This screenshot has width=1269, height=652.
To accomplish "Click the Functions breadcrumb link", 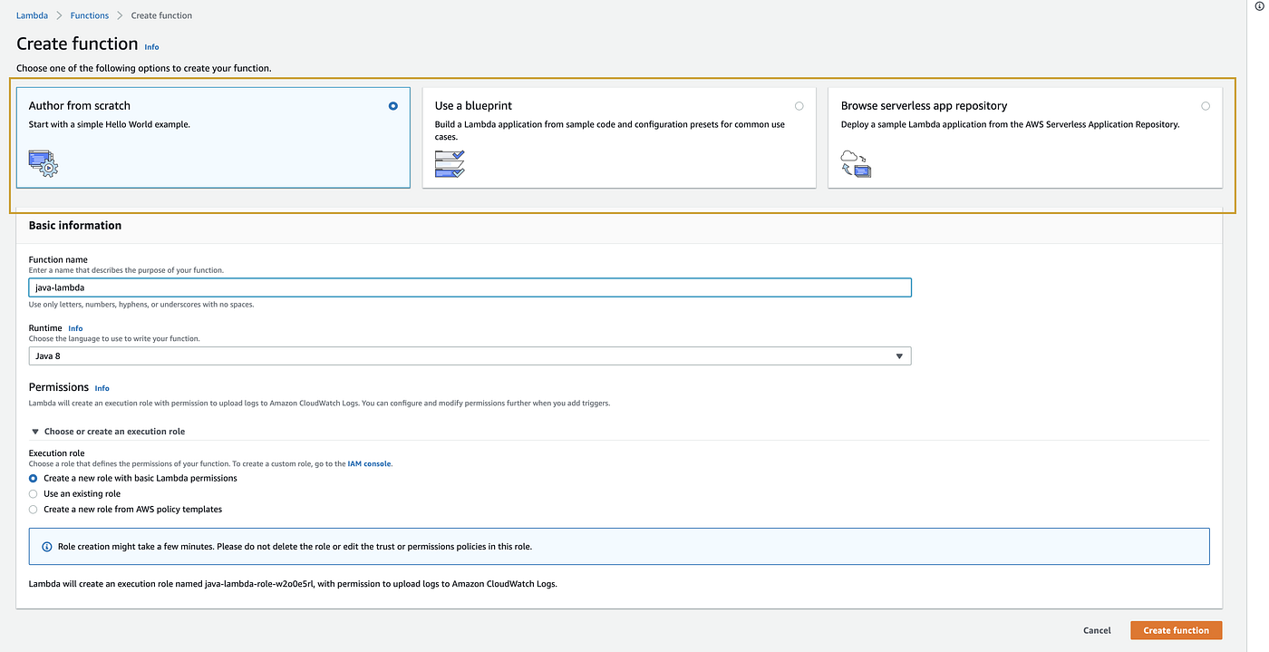I will (x=89, y=15).
